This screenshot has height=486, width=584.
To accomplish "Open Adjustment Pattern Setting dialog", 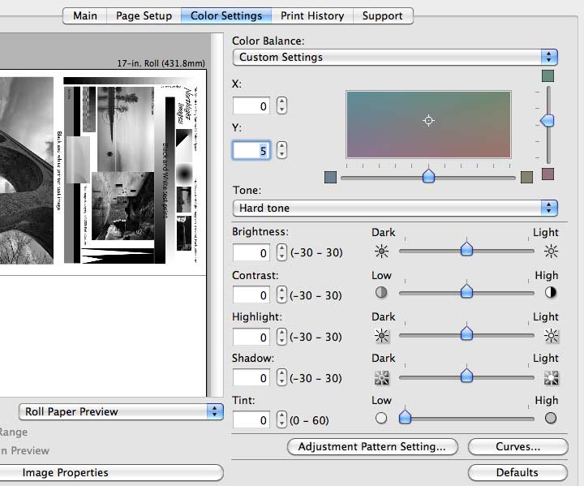I will tap(372, 446).
